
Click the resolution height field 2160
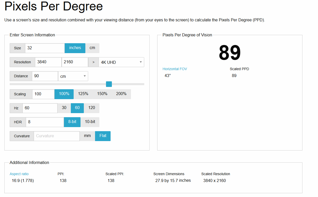(75, 62)
